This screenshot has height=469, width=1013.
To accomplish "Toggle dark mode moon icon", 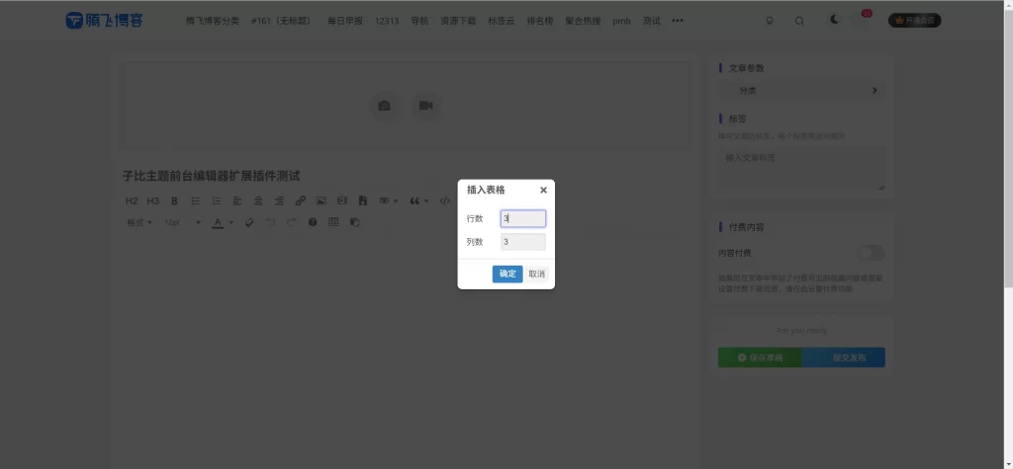I will point(835,20).
